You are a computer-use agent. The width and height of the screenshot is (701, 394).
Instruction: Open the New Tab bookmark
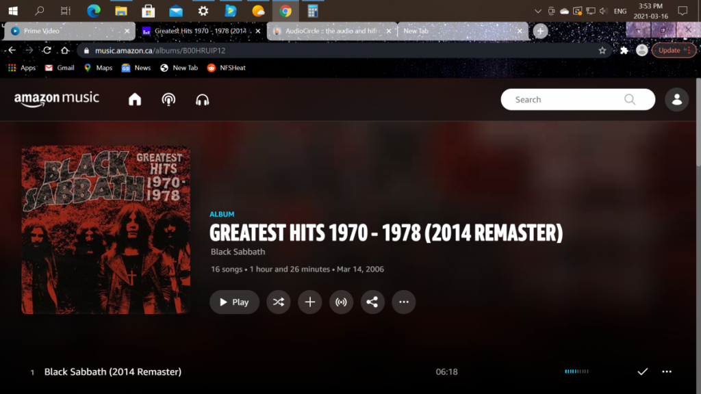179,68
